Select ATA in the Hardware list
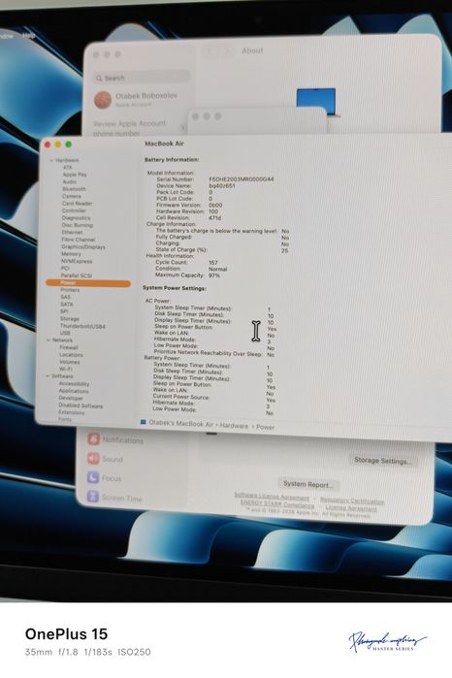The height and width of the screenshot is (678, 452). tap(68, 168)
